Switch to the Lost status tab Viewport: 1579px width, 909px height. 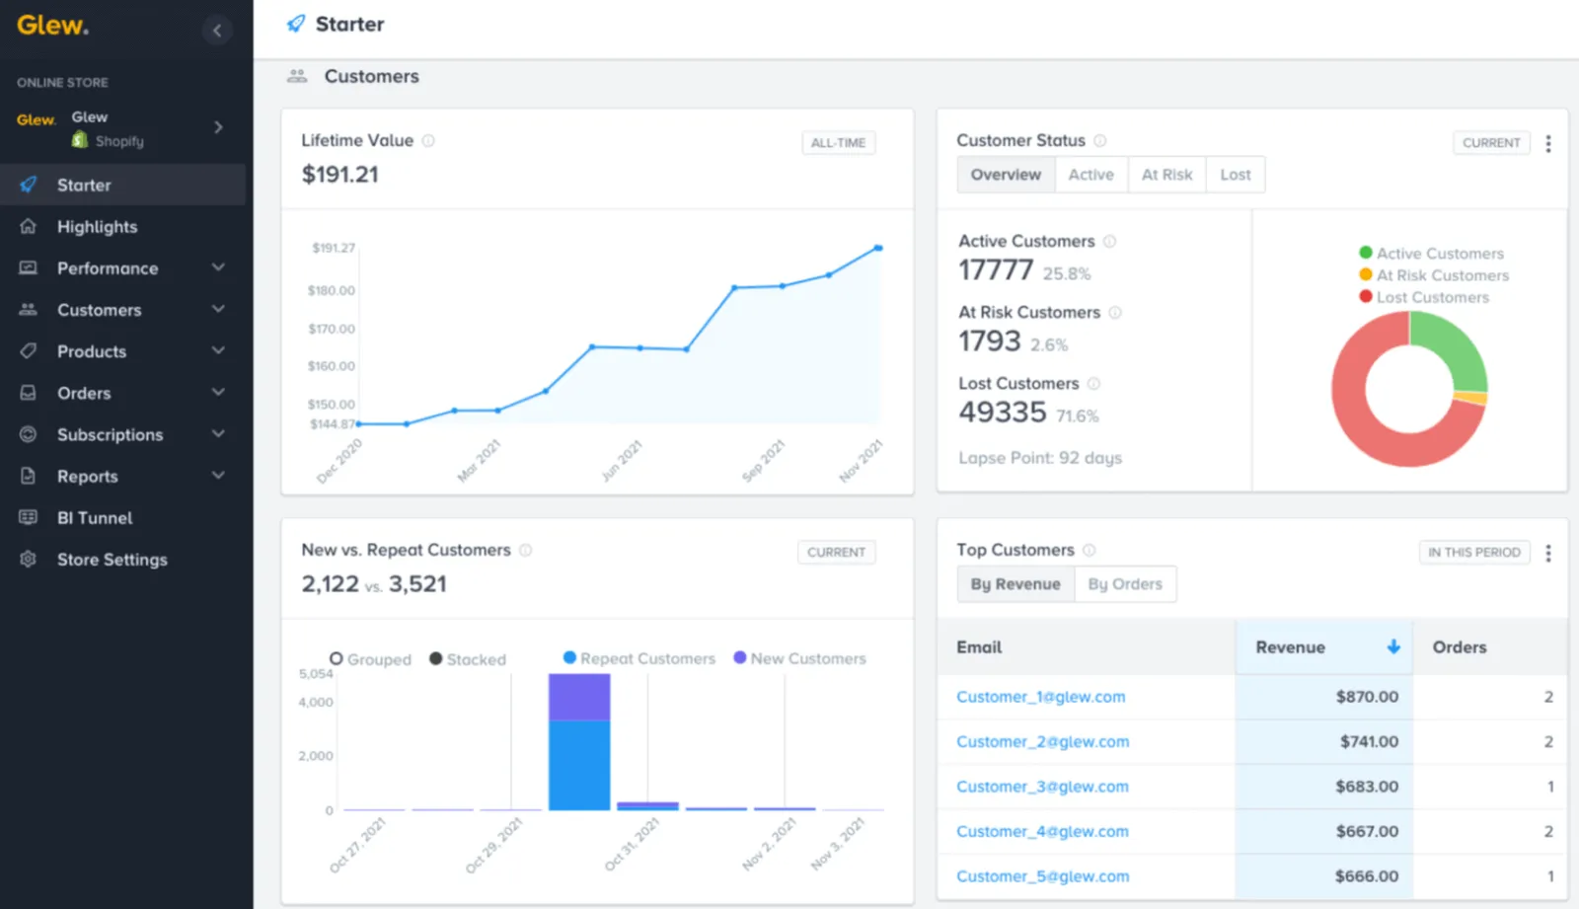[x=1235, y=175]
